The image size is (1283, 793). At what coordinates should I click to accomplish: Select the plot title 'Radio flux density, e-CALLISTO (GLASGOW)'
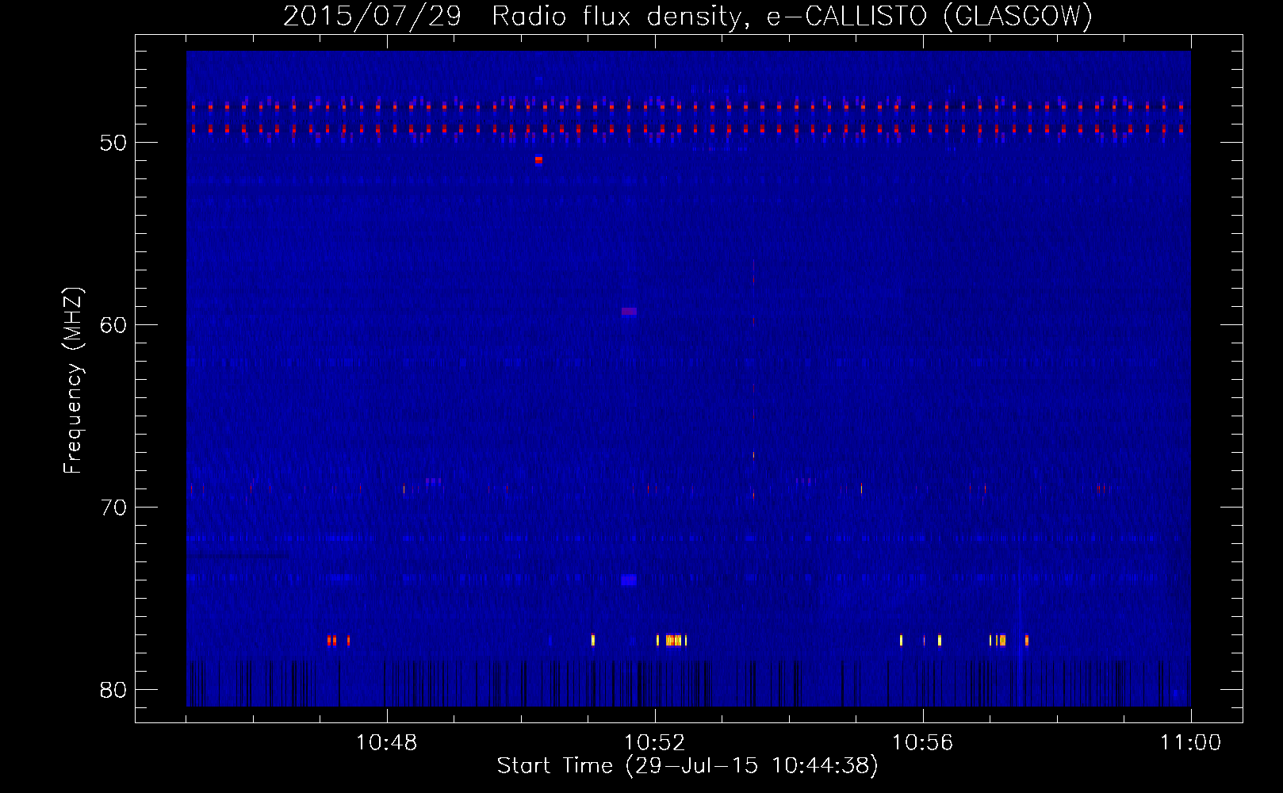pyautogui.click(x=792, y=16)
